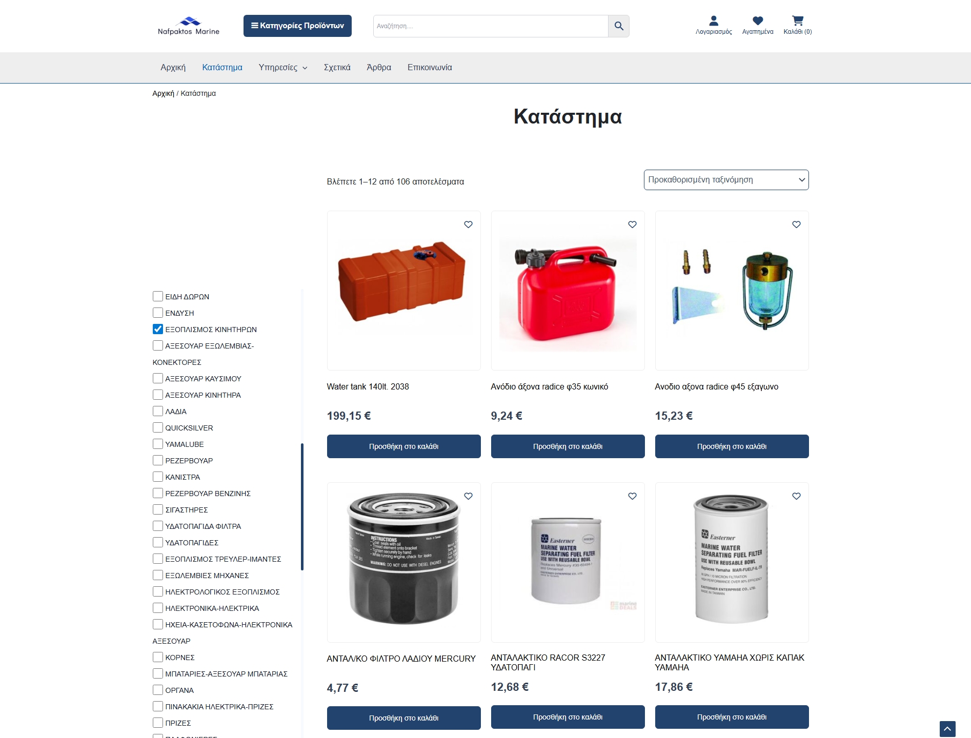Check the ΚΑΝΙΣΤΡΑ filter
This screenshot has width=971, height=738.
tap(158, 477)
